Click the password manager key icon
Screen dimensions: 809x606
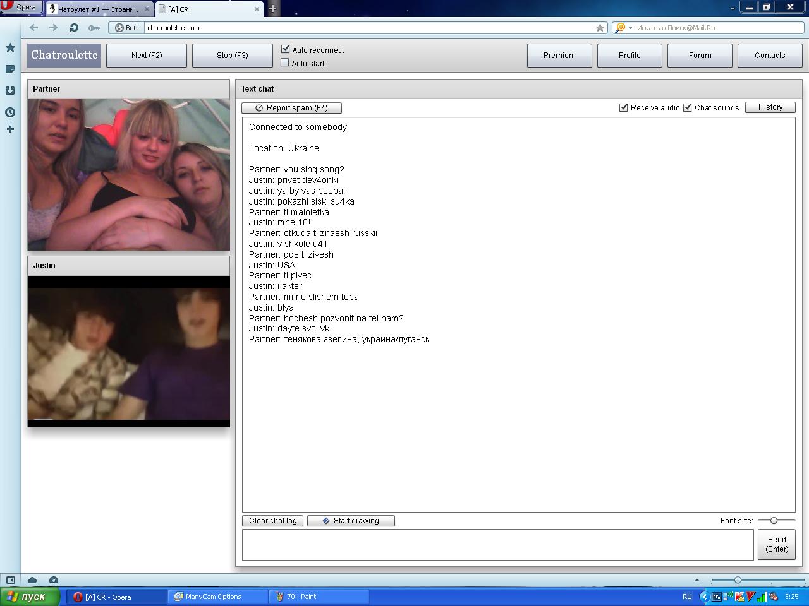click(x=94, y=28)
